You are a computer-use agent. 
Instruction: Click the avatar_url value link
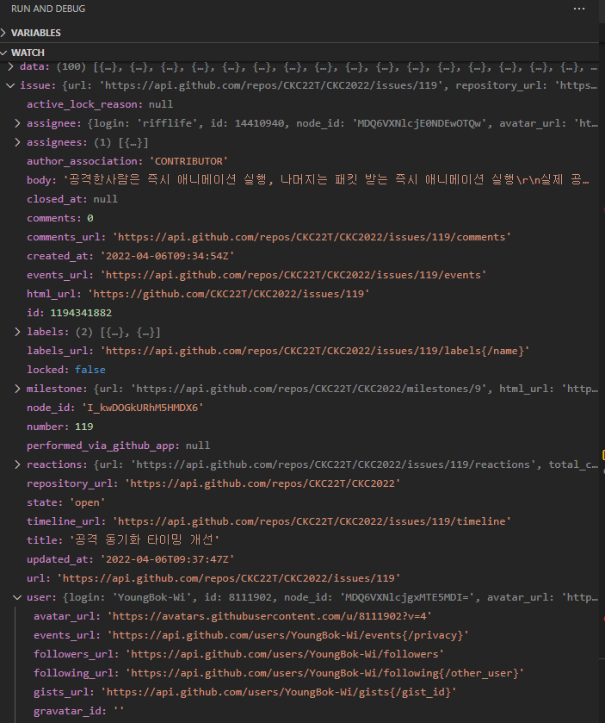[x=269, y=616]
